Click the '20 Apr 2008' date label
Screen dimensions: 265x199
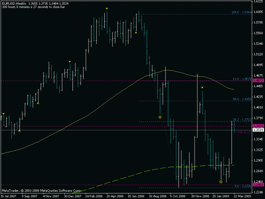[115, 196]
